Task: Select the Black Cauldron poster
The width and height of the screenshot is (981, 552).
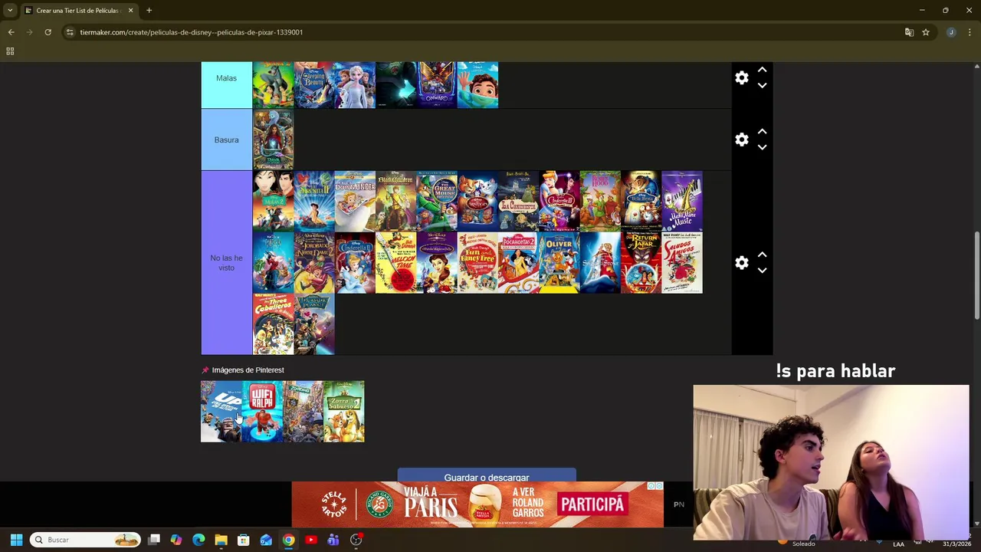Action: point(395,201)
